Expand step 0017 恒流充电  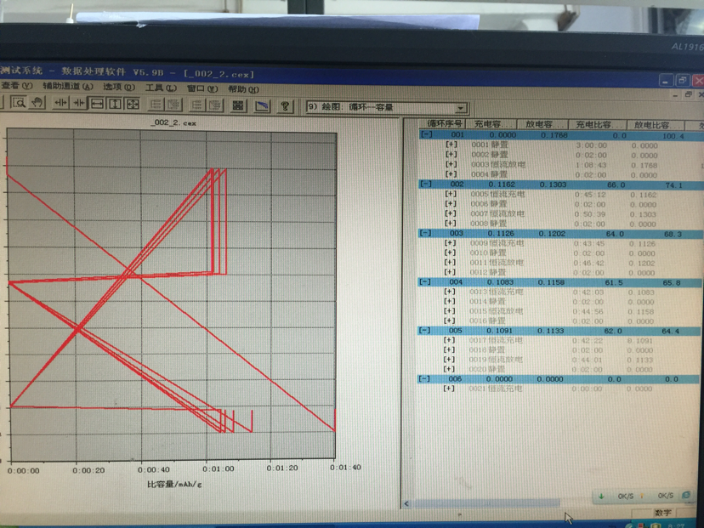click(449, 340)
